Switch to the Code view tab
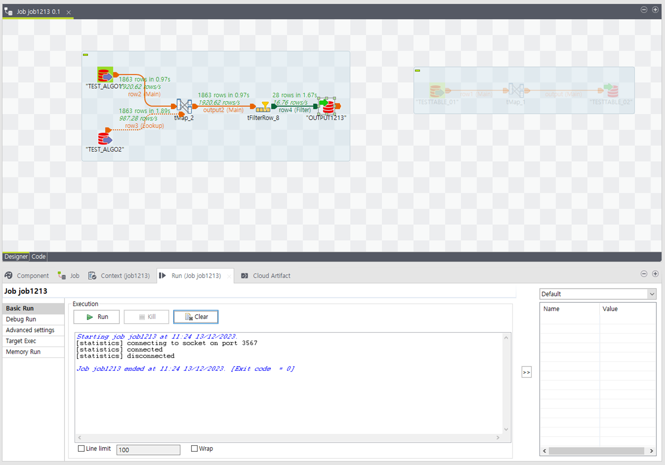Screen dimensions: 665x465 (38, 257)
